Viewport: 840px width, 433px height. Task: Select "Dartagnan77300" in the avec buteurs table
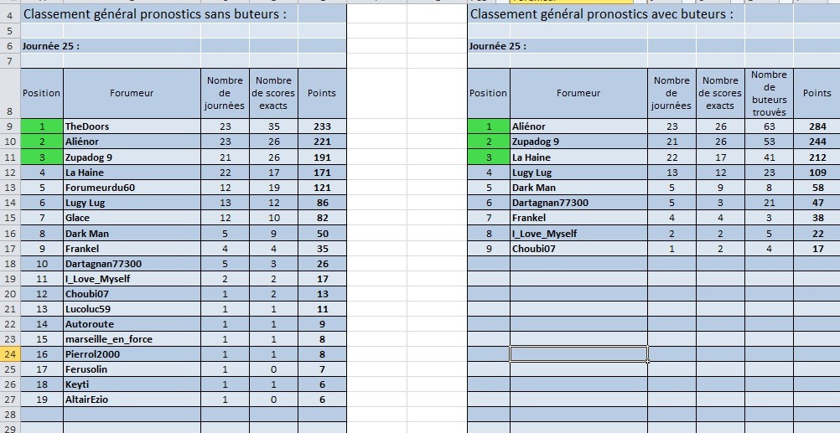coord(578,203)
